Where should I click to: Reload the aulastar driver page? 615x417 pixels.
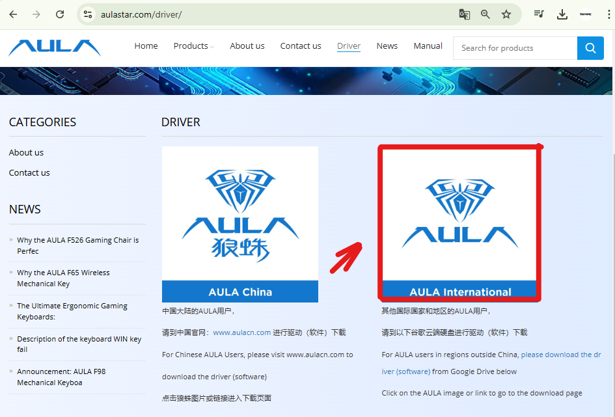60,14
